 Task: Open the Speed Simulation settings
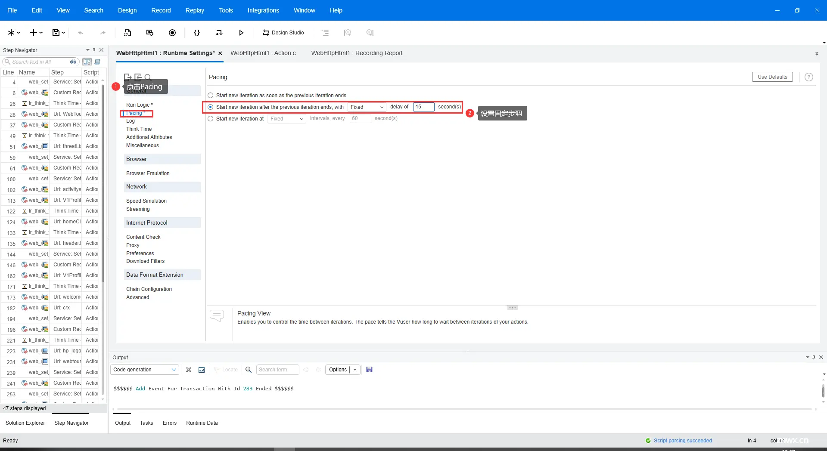pos(146,201)
